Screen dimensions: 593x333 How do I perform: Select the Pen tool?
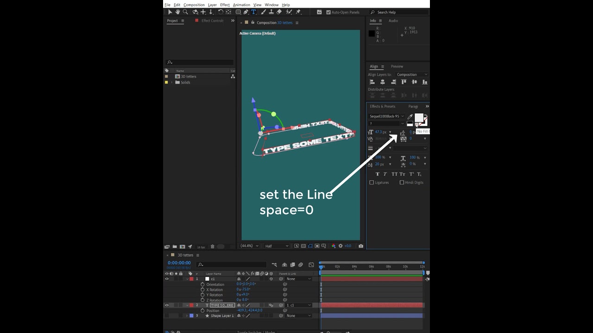click(246, 12)
